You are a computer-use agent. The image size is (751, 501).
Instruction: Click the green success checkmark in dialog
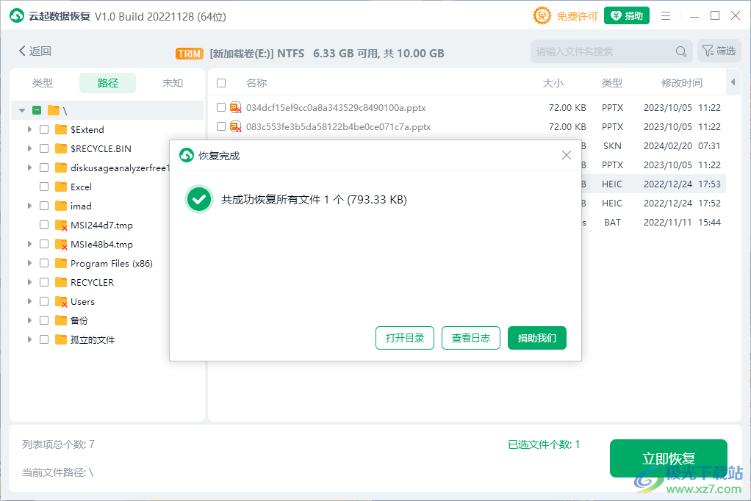click(198, 199)
